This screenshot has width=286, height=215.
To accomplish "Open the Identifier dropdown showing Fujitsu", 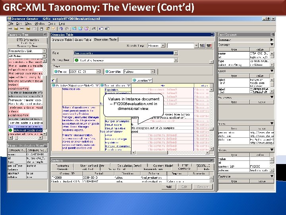I will (x=153, y=72).
